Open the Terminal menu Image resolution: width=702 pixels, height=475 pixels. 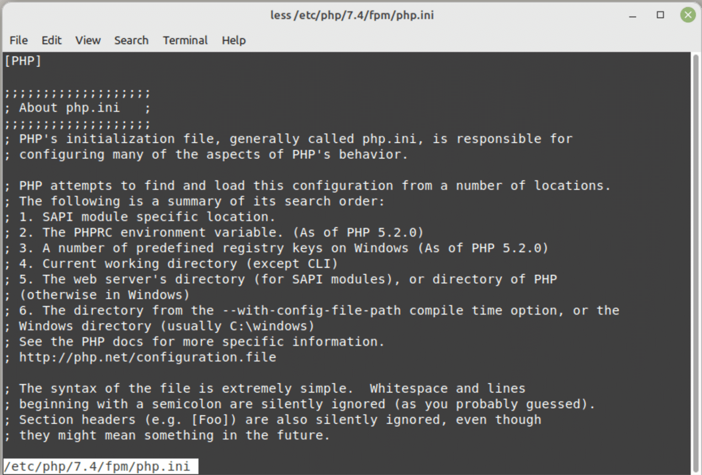tap(185, 40)
